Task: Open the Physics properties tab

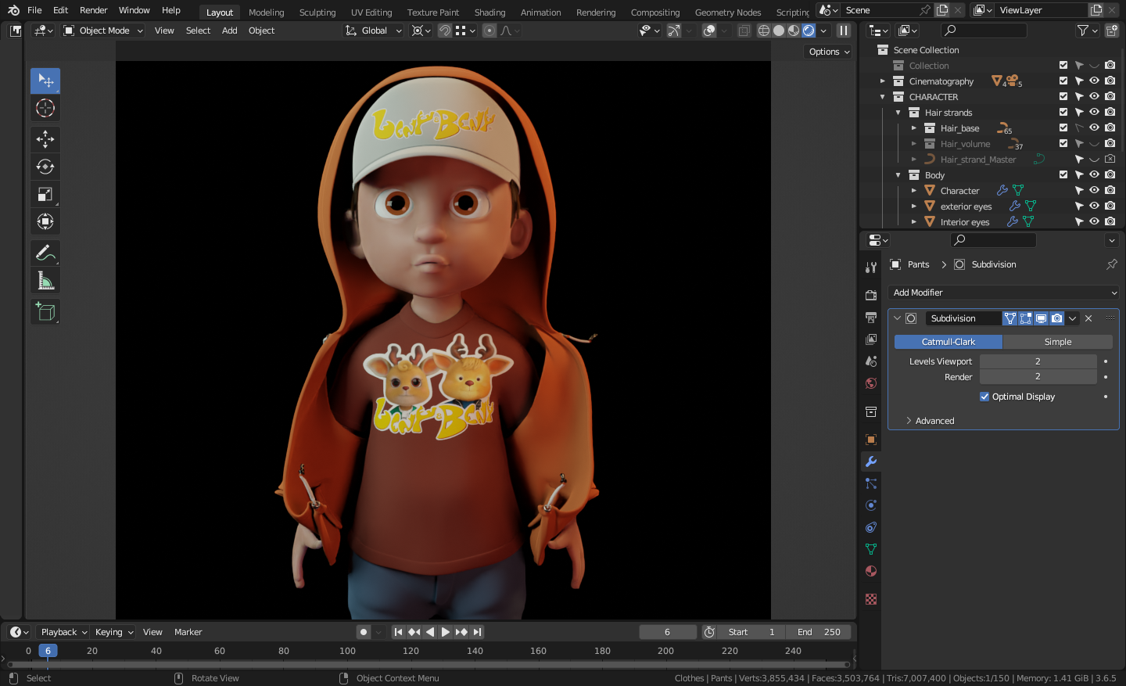Action: pyautogui.click(x=871, y=505)
